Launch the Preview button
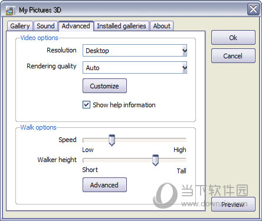The width and height of the screenshot is (262, 221). [233, 204]
